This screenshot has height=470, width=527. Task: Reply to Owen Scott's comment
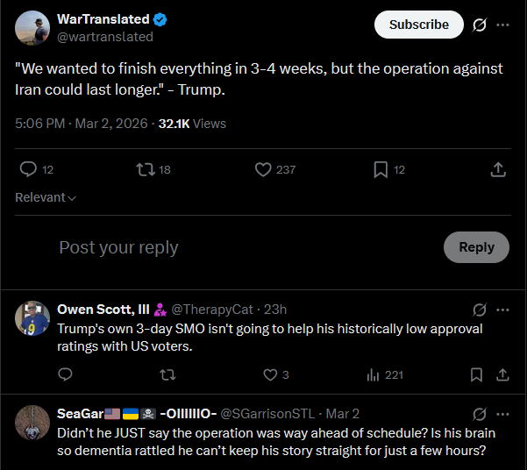(x=65, y=374)
